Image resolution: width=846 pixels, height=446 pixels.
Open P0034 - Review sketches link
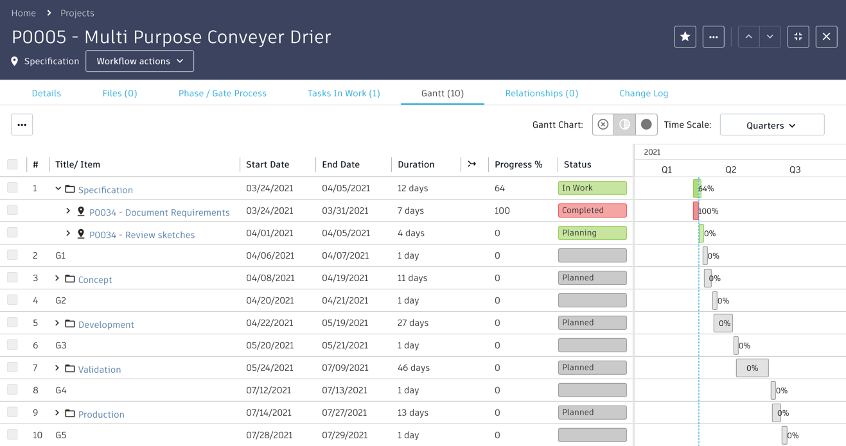point(142,235)
